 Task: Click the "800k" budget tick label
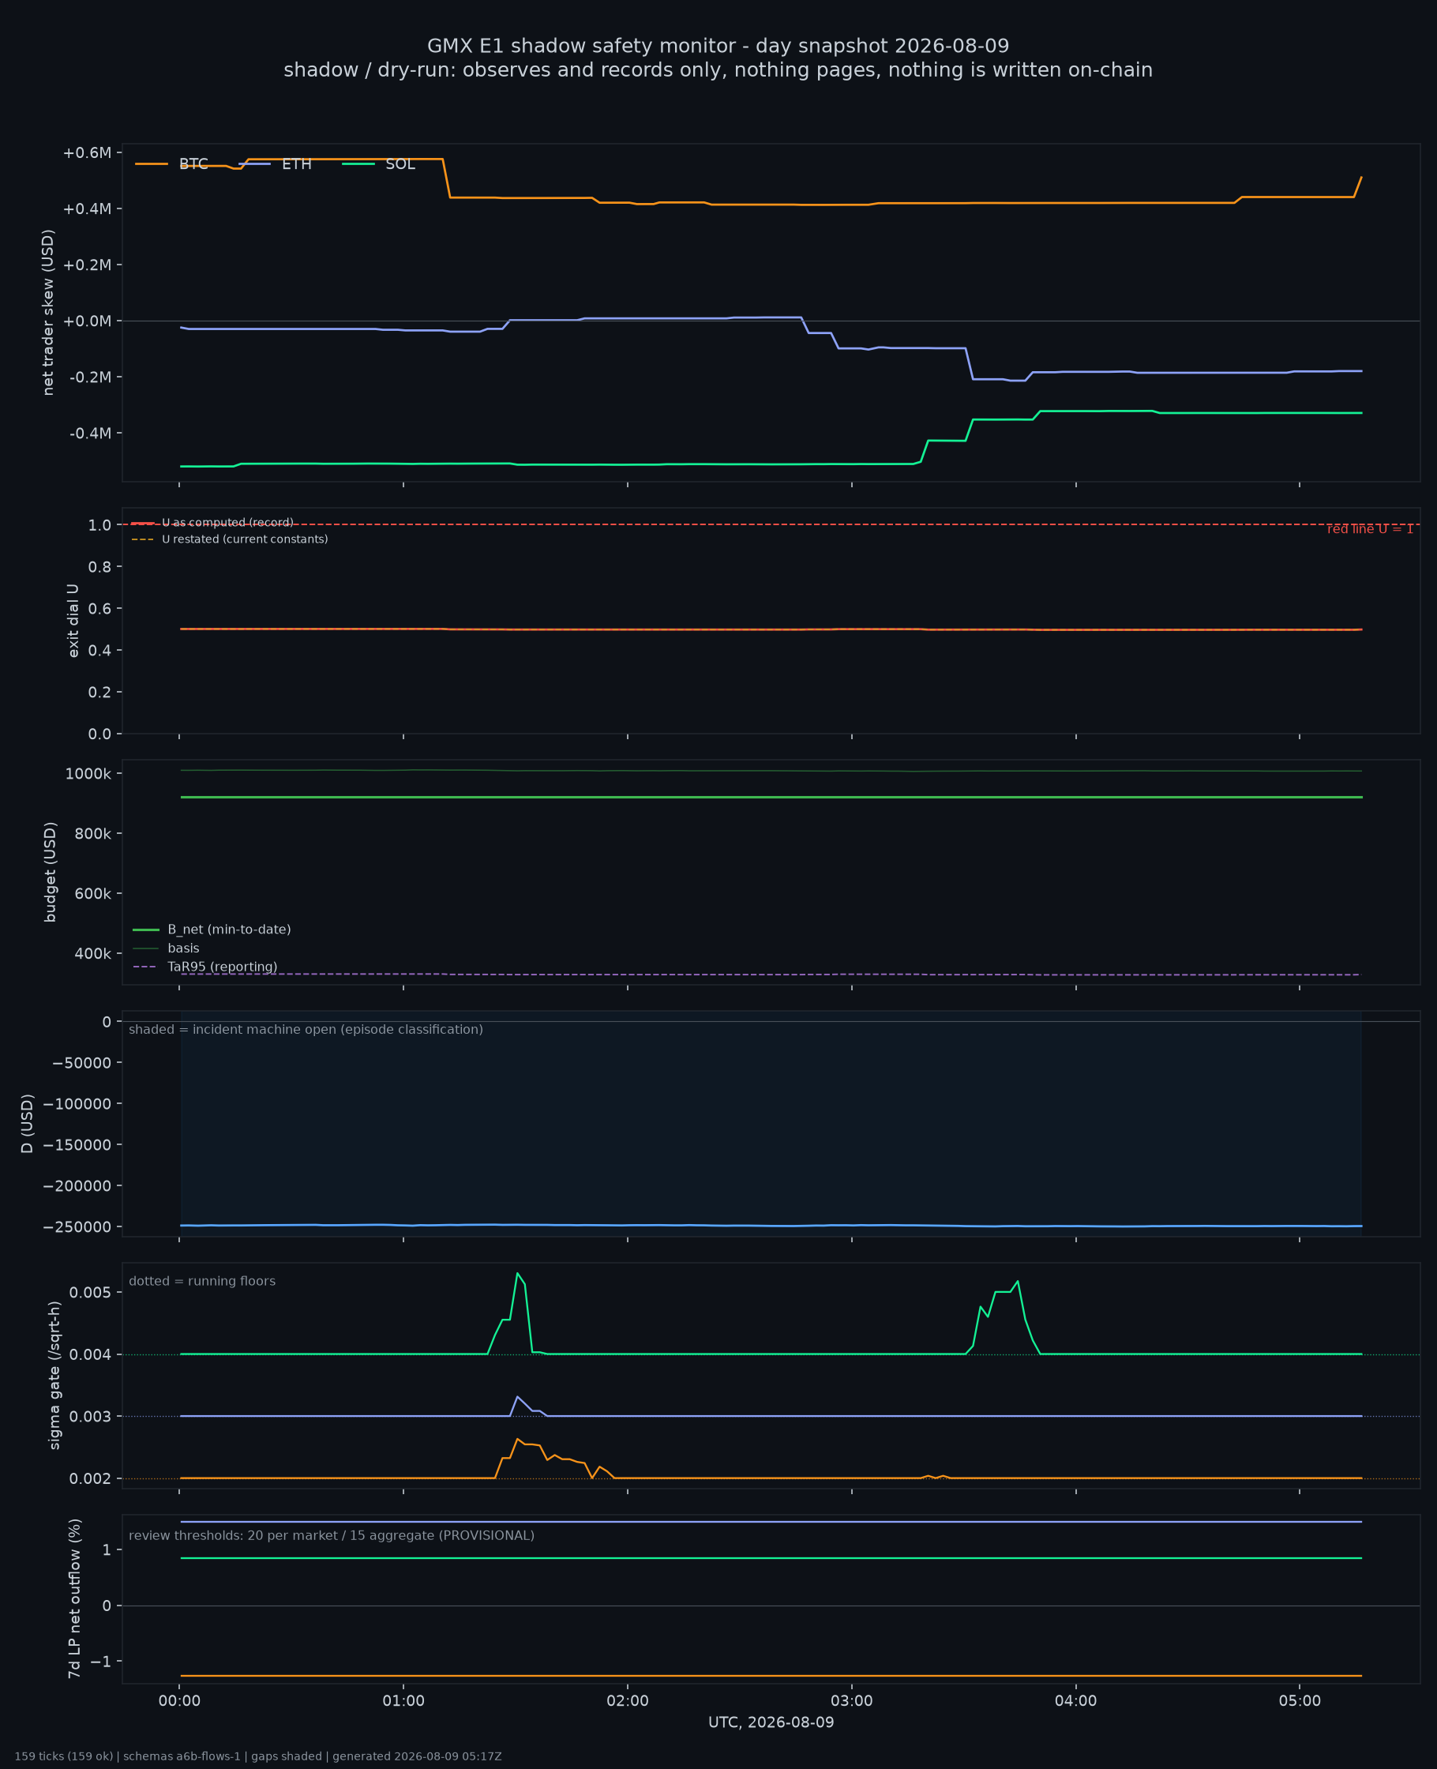coord(92,834)
